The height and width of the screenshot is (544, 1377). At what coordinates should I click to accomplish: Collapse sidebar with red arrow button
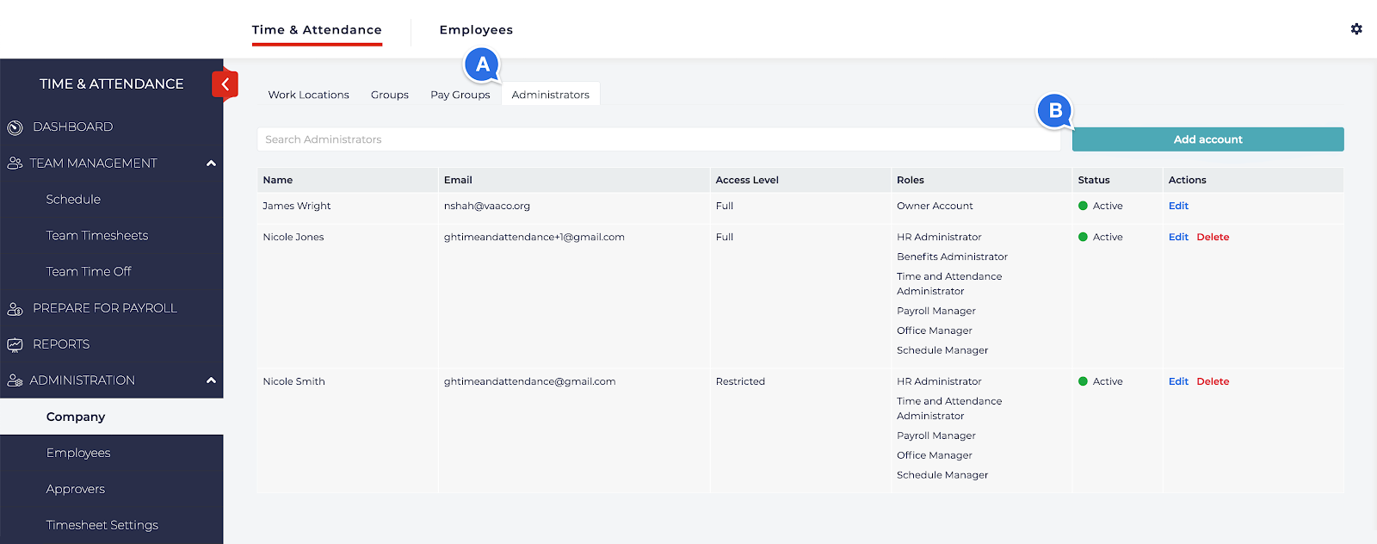pos(225,84)
